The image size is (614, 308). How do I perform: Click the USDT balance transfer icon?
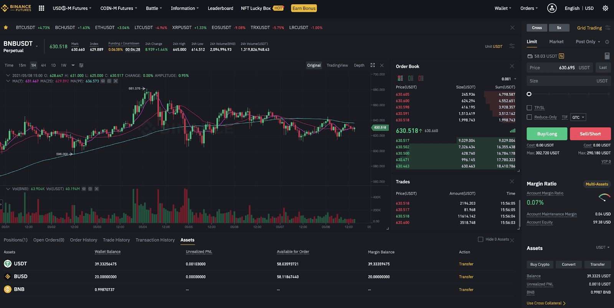pos(561,56)
